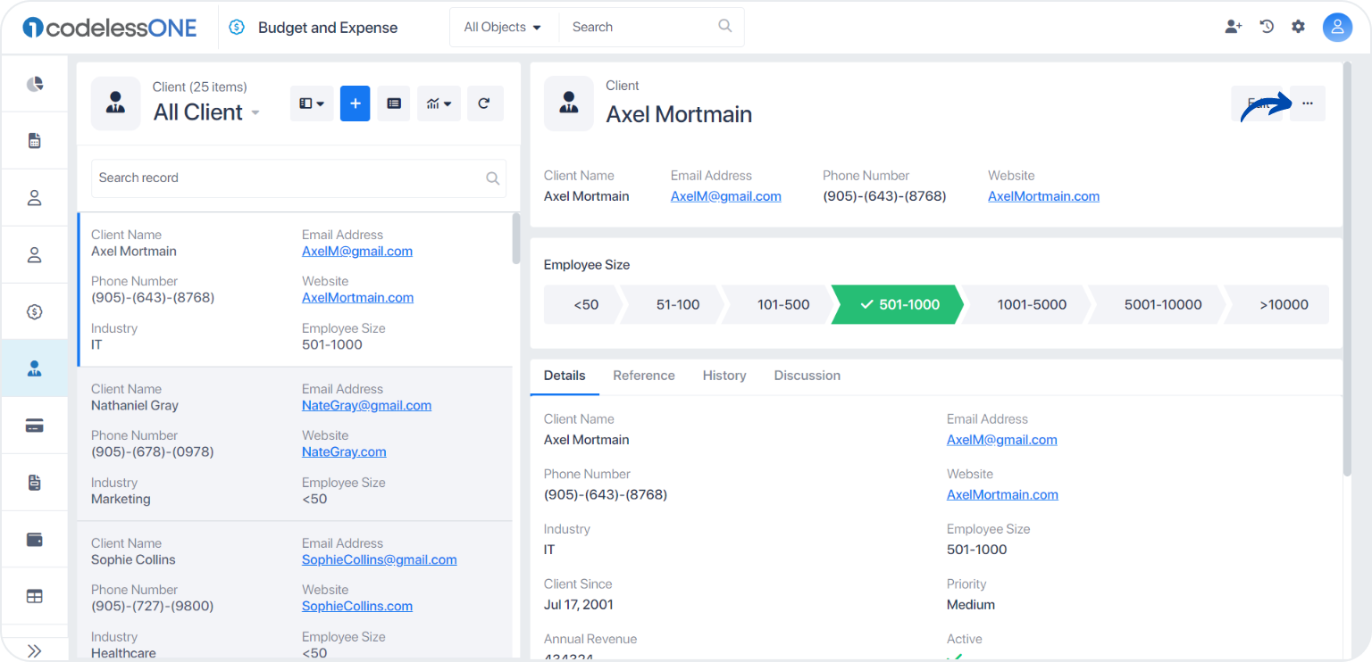Screen dimensions: 1372x662
Task: Click the record search magnifier icon
Action: pyautogui.click(x=492, y=178)
